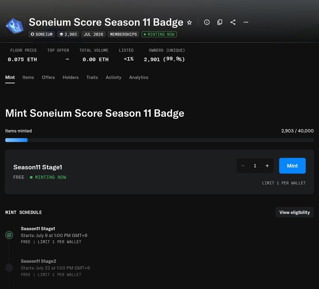The image size is (319, 289).
Task: Click the 2,903 / 40,000 minted count
Action: point(297,131)
